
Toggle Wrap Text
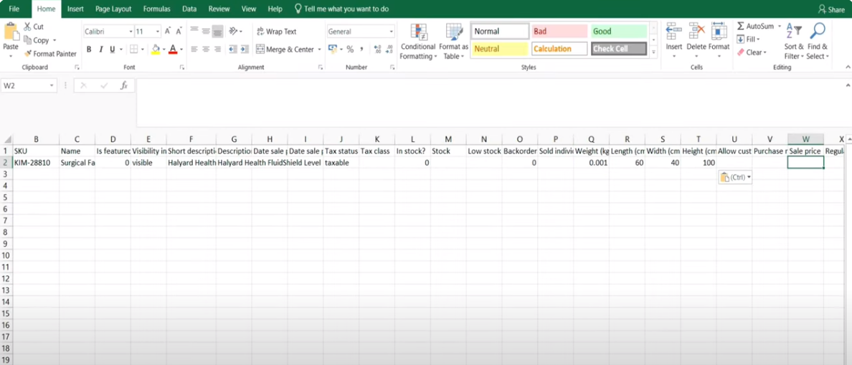click(277, 32)
